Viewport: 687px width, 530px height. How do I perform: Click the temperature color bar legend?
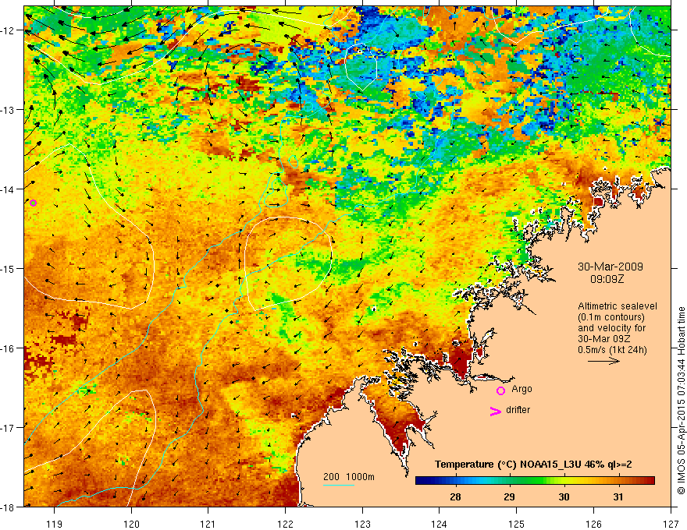click(535, 481)
